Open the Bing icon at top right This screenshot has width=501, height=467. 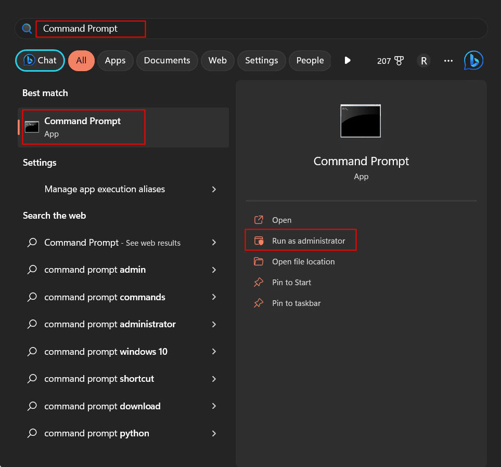(473, 60)
